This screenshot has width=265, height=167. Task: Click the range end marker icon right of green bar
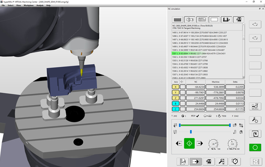coord(235,125)
